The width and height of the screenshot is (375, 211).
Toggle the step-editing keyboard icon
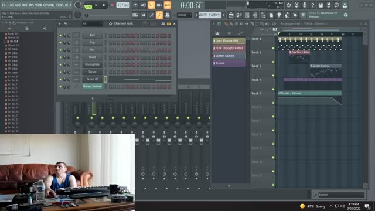pos(159,5)
